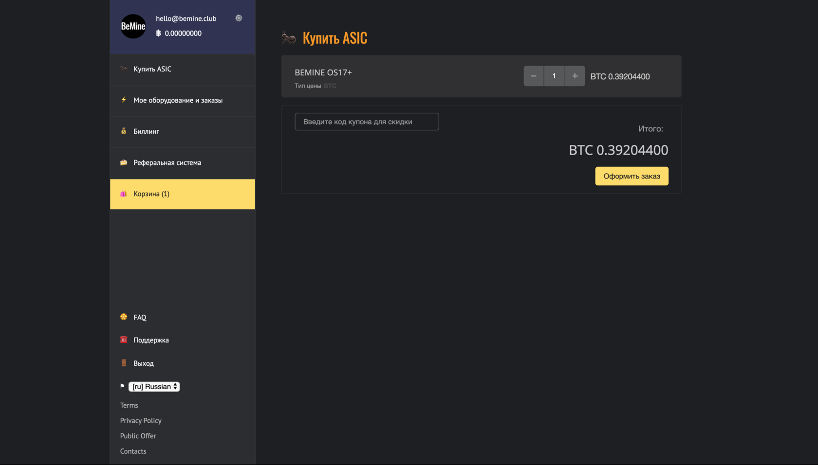
Task: Open Биллинг via the money bag icon
Action: (x=123, y=131)
